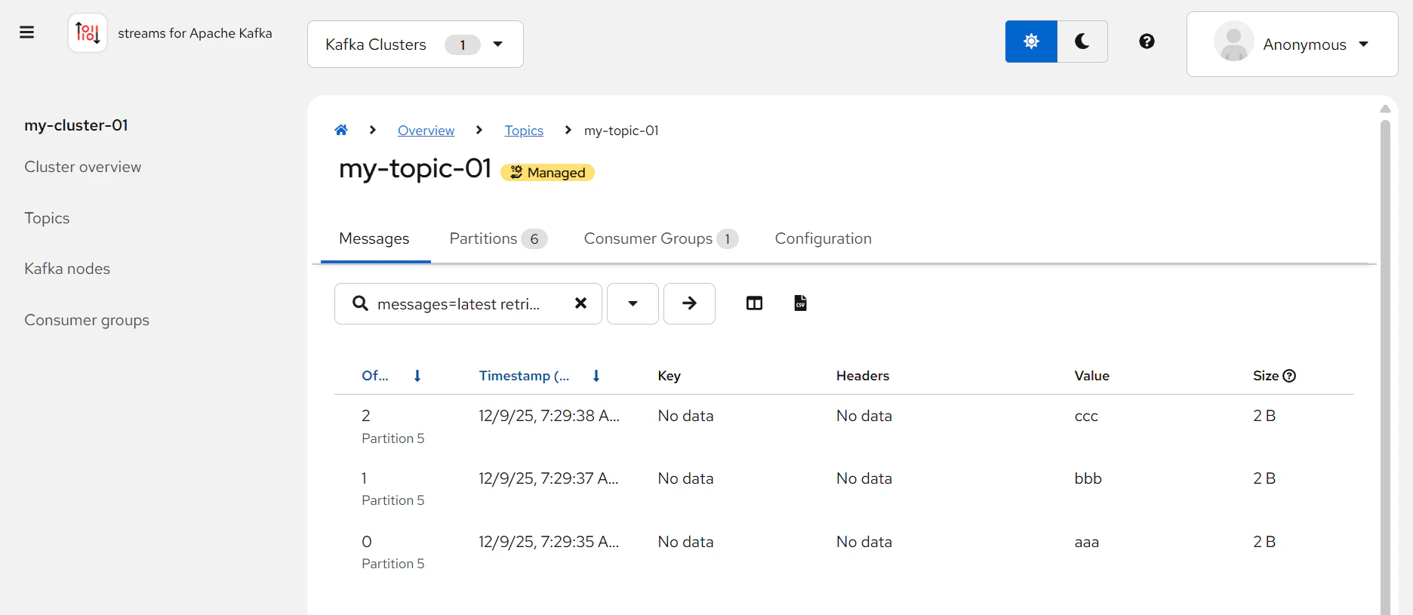The image size is (1413, 615).
Task: Download messages as CSV file
Action: (x=801, y=303)
